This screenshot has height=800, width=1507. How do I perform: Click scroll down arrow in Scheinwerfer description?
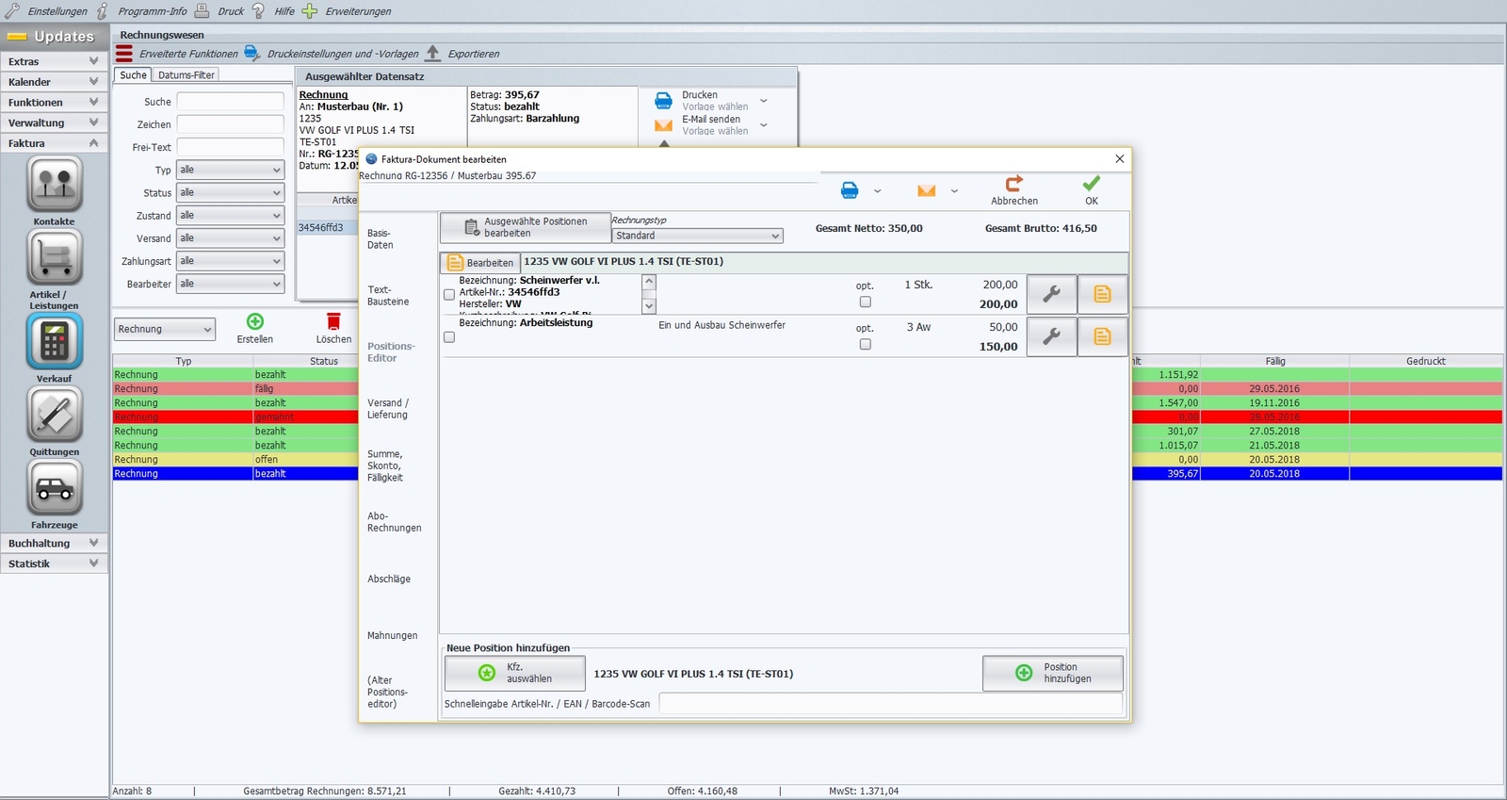pyautogui.click(x=649, y=306)
